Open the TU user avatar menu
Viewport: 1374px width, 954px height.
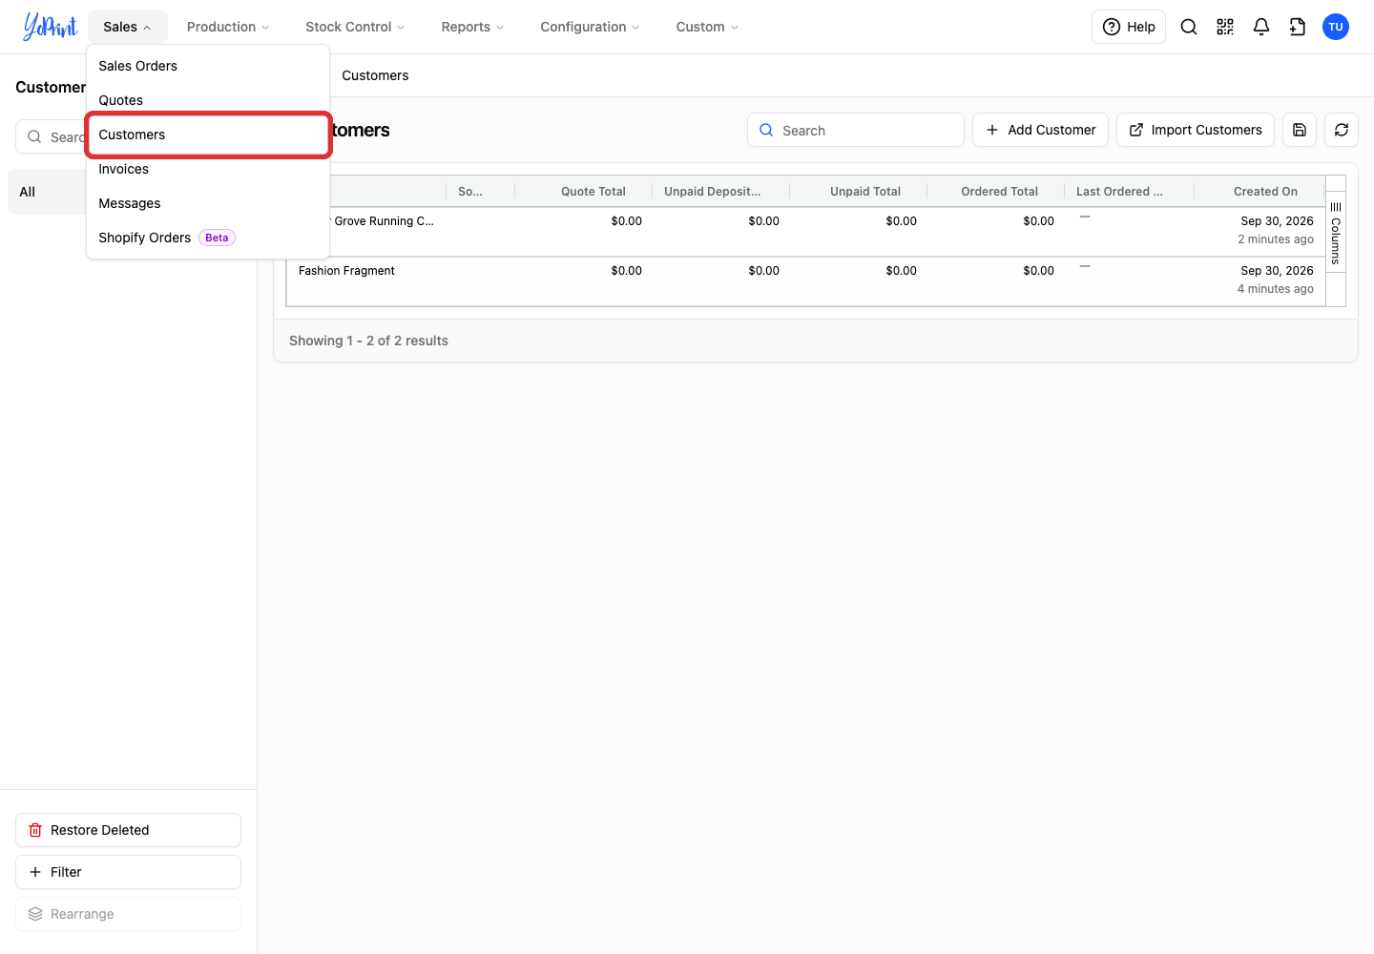click(x=1336, y=27)
